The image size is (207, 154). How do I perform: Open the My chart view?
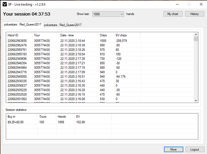[x=173, y=14]
